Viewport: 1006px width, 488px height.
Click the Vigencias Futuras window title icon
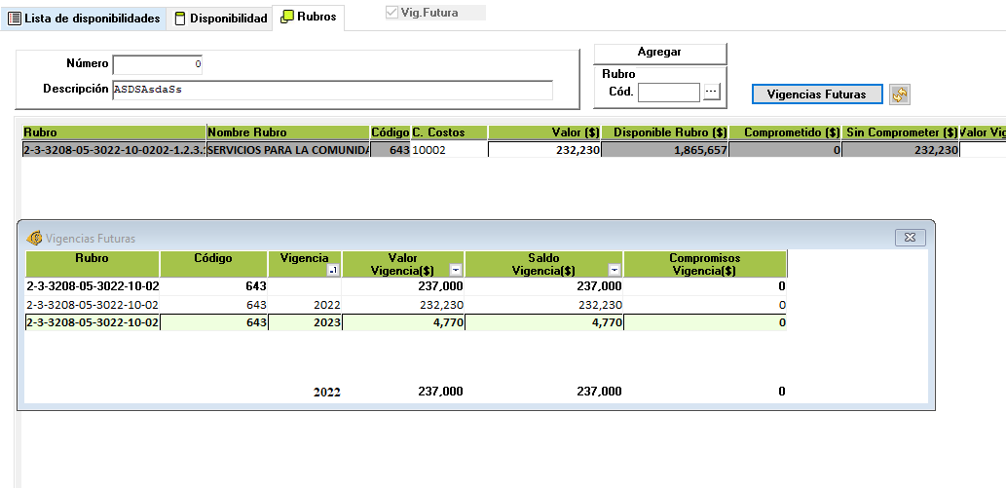pos(35,238)
